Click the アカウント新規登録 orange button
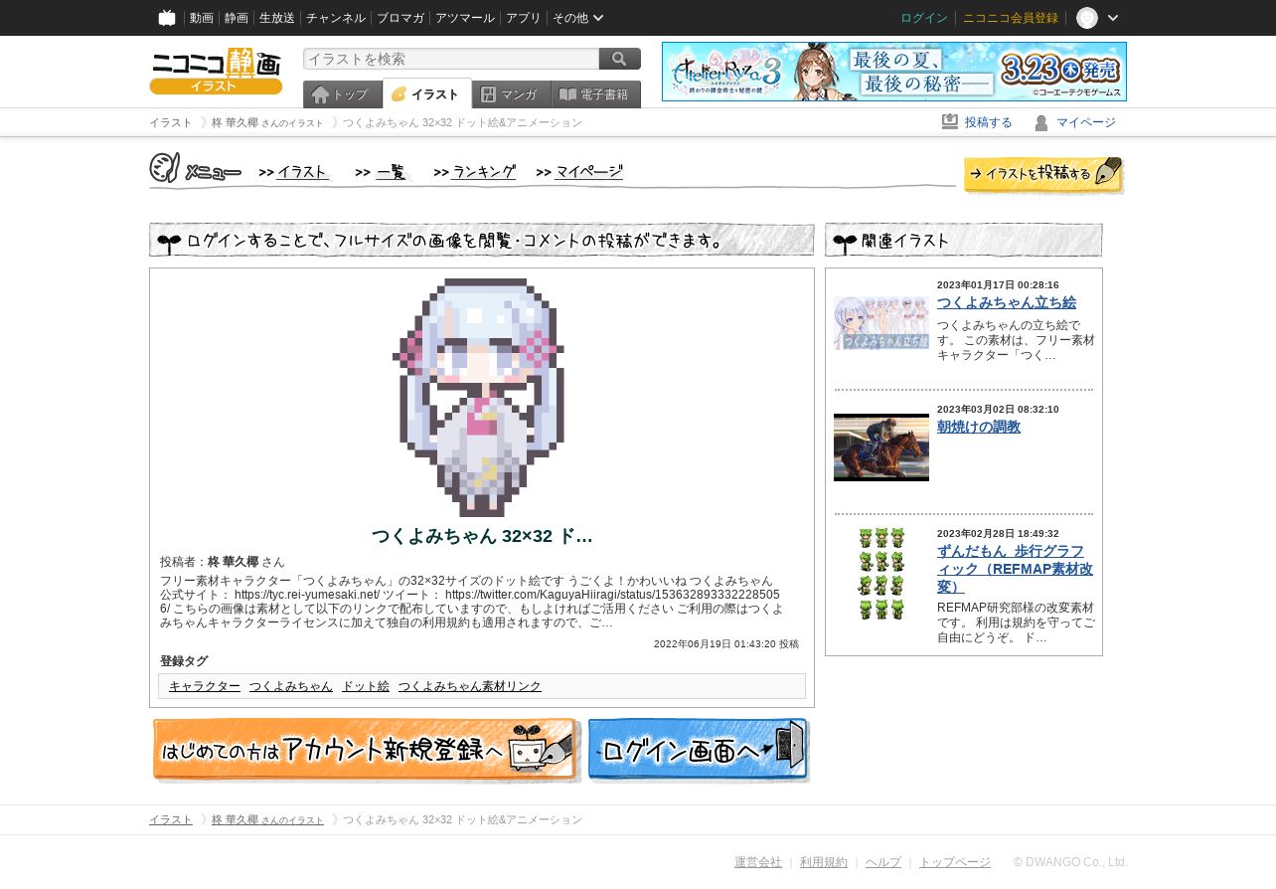The width and height of the screenshot is (1276, 889). click(x=366, y=751)
